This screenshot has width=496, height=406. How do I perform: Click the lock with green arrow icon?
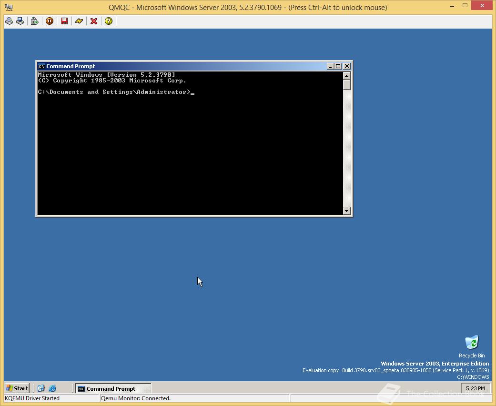(x=34, y=21)
